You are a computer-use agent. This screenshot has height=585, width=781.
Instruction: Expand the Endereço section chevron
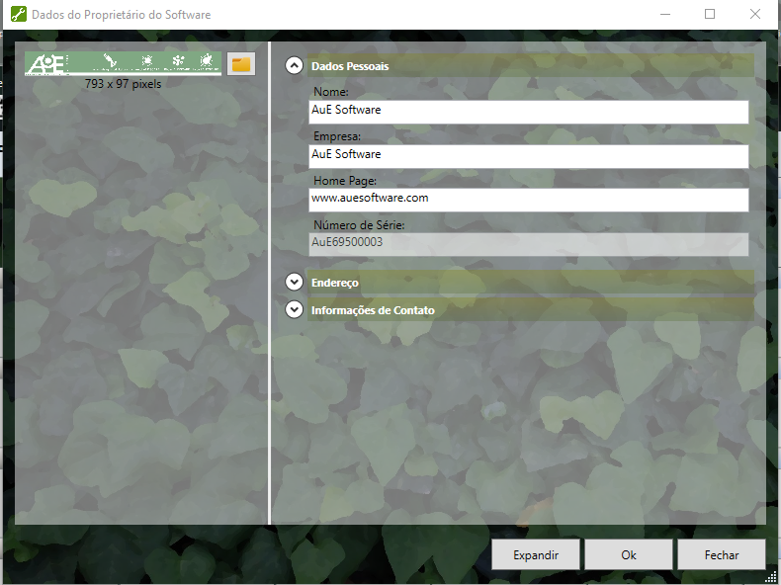point(294,282)
